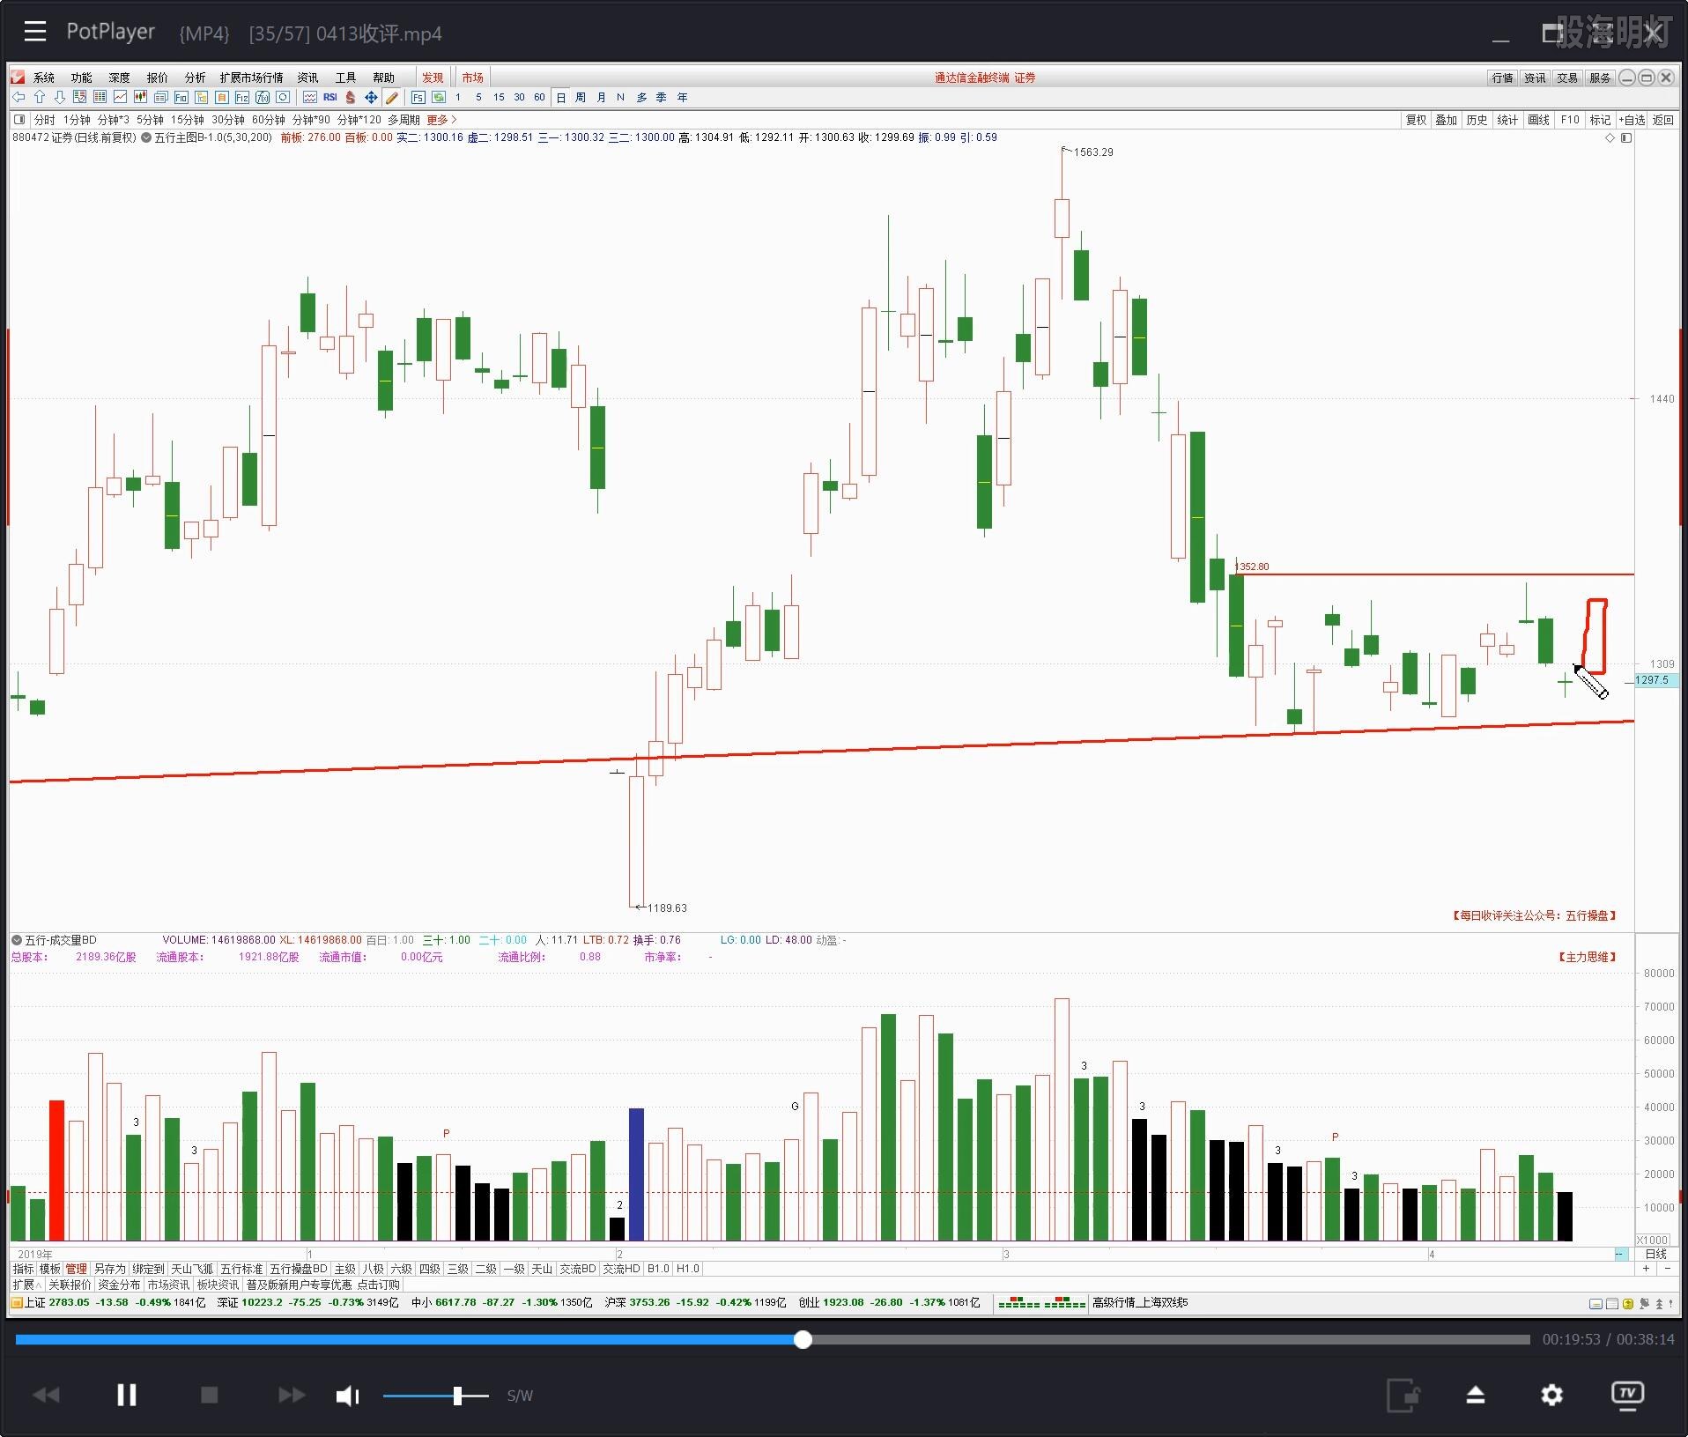Click the dollar sign money icon in the toolbar

coord(351,97)
